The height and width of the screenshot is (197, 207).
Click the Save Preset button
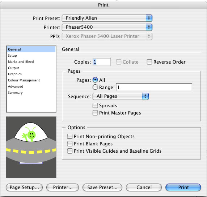click(x=102, y=188)
